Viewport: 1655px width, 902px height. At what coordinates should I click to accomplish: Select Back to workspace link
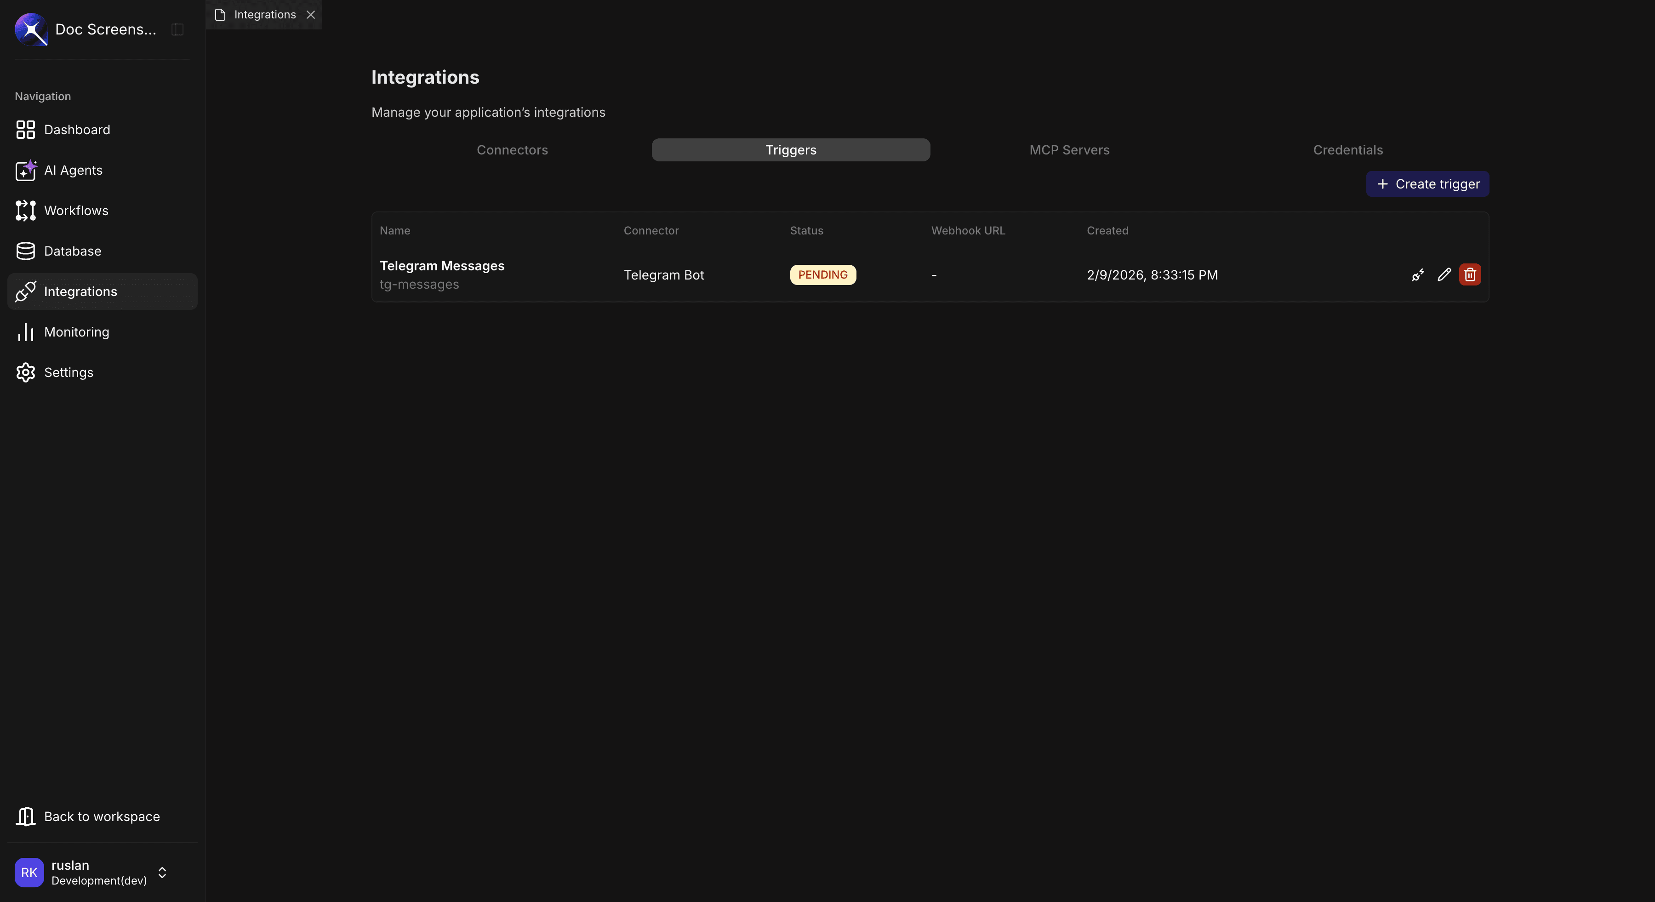102,816
